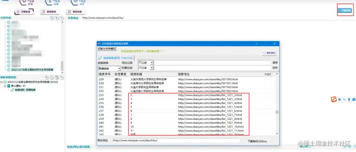Click URL ending list_1221_10.html

click(x=211, y=126)
